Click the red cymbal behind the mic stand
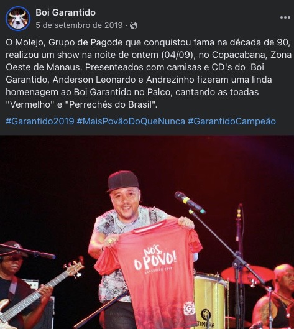 [247, 275]
